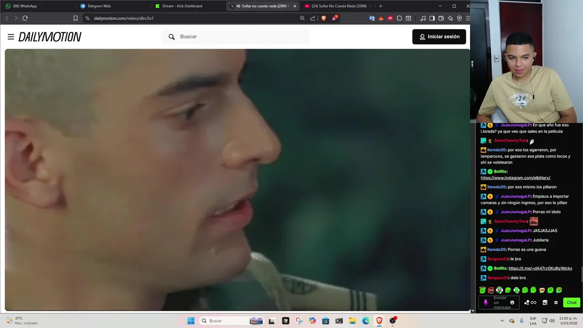
Task: Open Kick chat settings gear
Action: pyautogui.click(x=556, y=302)
